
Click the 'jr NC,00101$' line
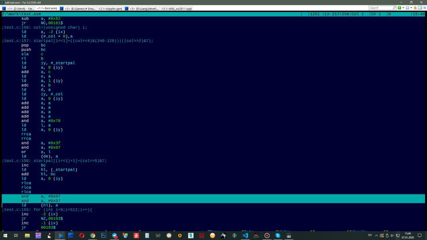(x=42, y=23)
